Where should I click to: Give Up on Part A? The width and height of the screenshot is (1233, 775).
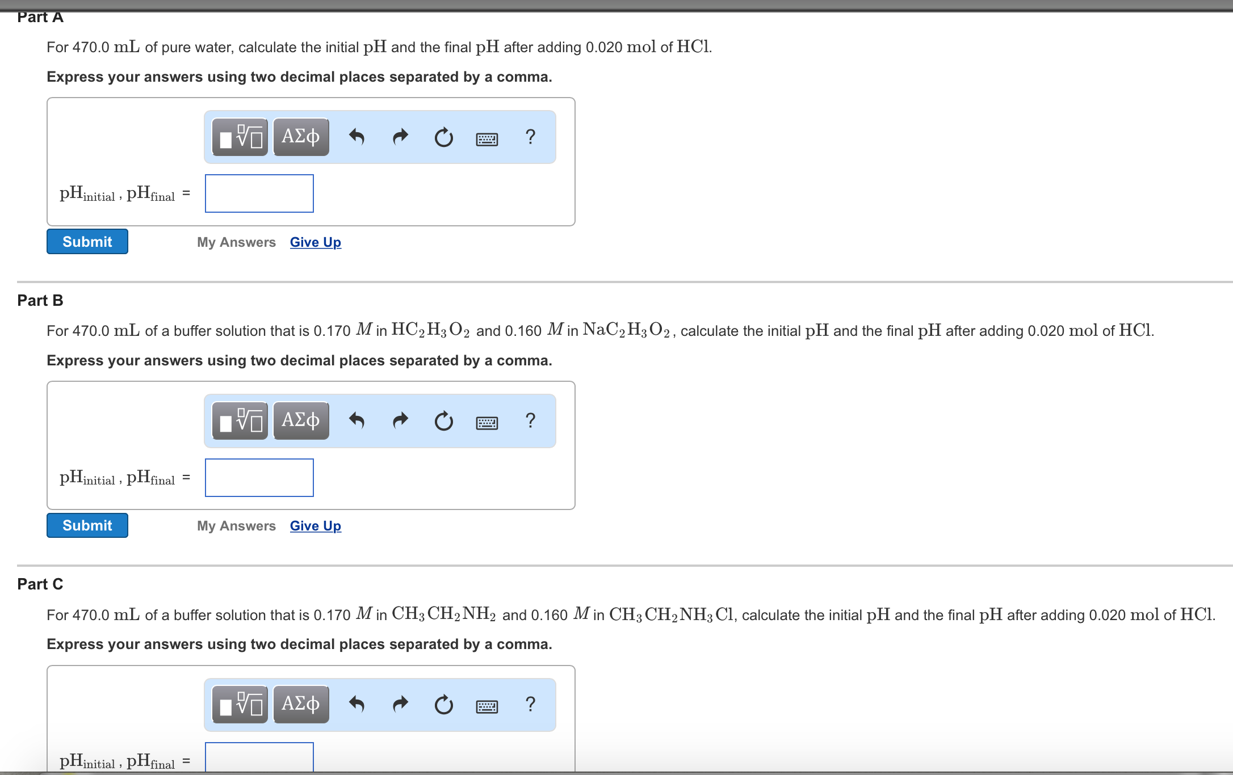[x=315, y=242]
